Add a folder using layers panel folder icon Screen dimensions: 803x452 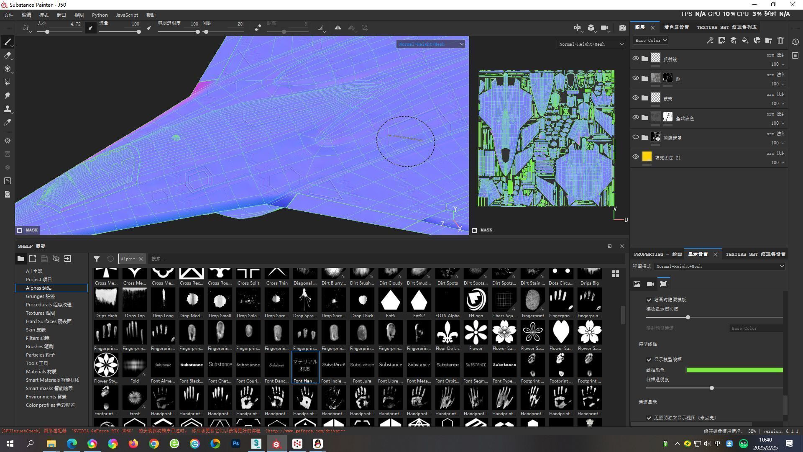pyautogui.click(x=769, y=40)
